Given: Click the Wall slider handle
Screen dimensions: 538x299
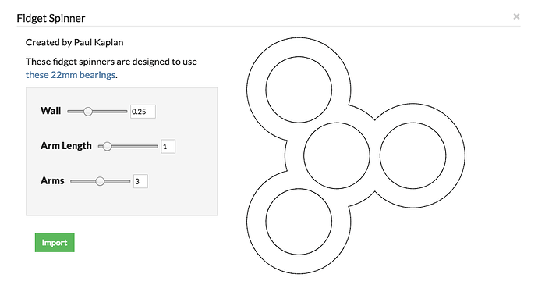Looking at the screenshot, I should tap(88, 112).
